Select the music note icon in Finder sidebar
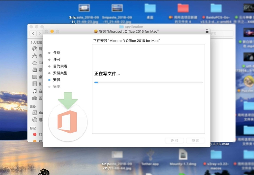The image size is (254, 175). tap(35, 91)
